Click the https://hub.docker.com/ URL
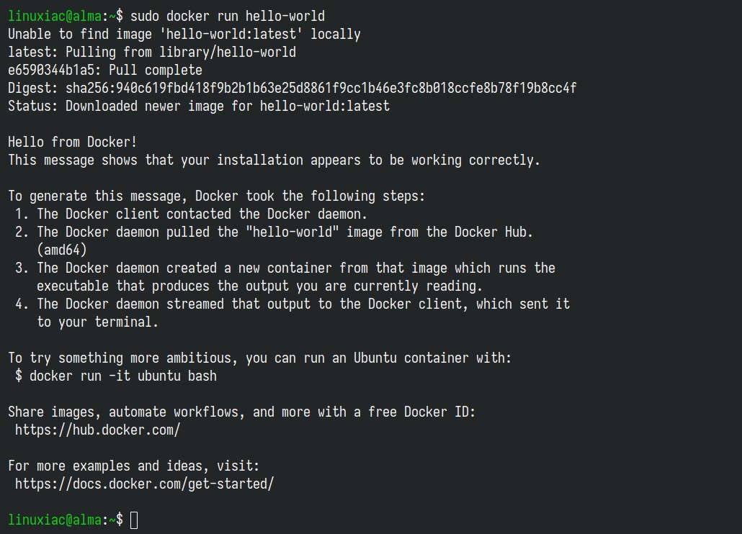 [97, 430]
